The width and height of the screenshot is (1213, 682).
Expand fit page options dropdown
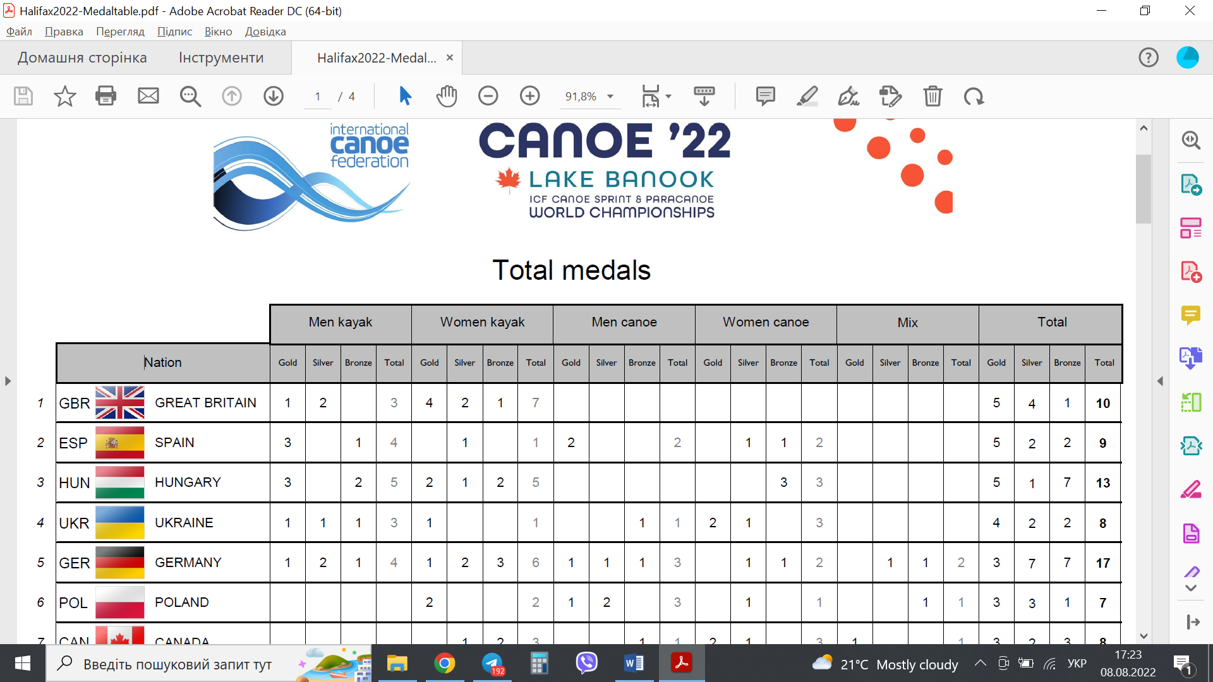(668, 97)
